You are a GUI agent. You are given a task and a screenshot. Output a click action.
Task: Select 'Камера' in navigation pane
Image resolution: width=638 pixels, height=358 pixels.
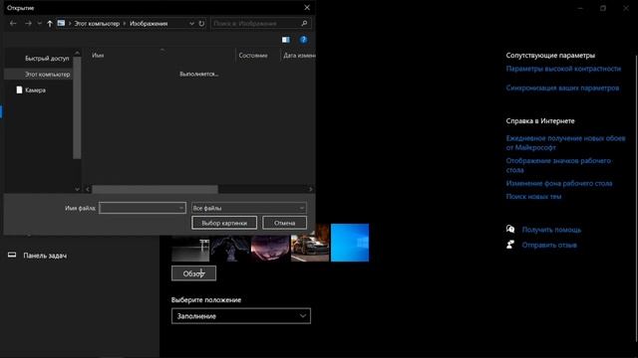(x=36, y=90)
